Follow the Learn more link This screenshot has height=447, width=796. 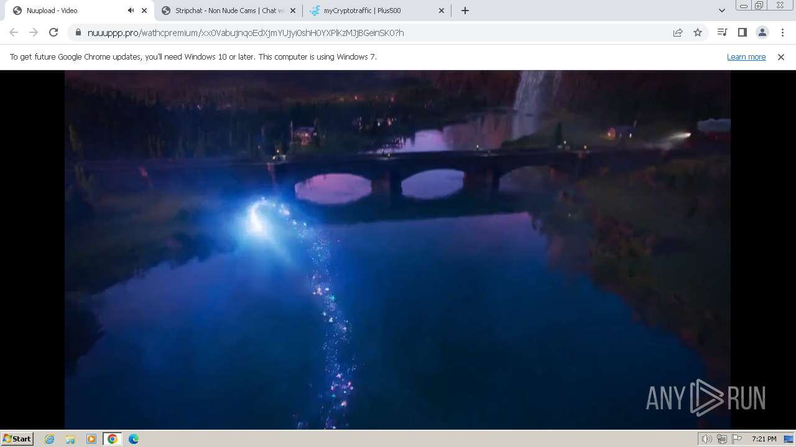(x=746, y=56)
